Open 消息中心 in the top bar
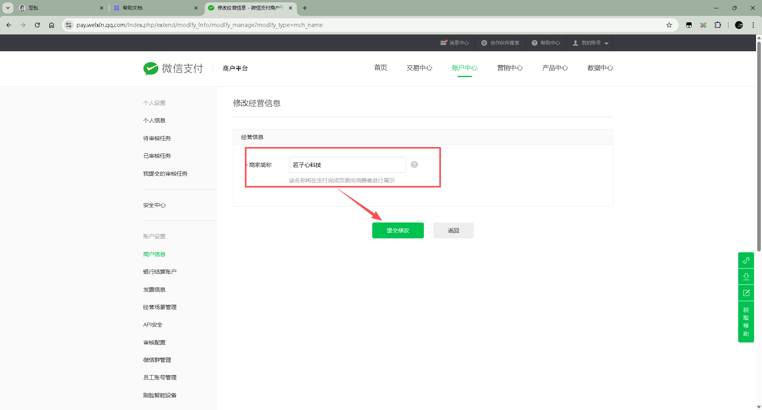The image size is (762, 410). (455, 43)
